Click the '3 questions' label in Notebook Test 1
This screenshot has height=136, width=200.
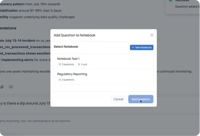[x=68, y=64]
